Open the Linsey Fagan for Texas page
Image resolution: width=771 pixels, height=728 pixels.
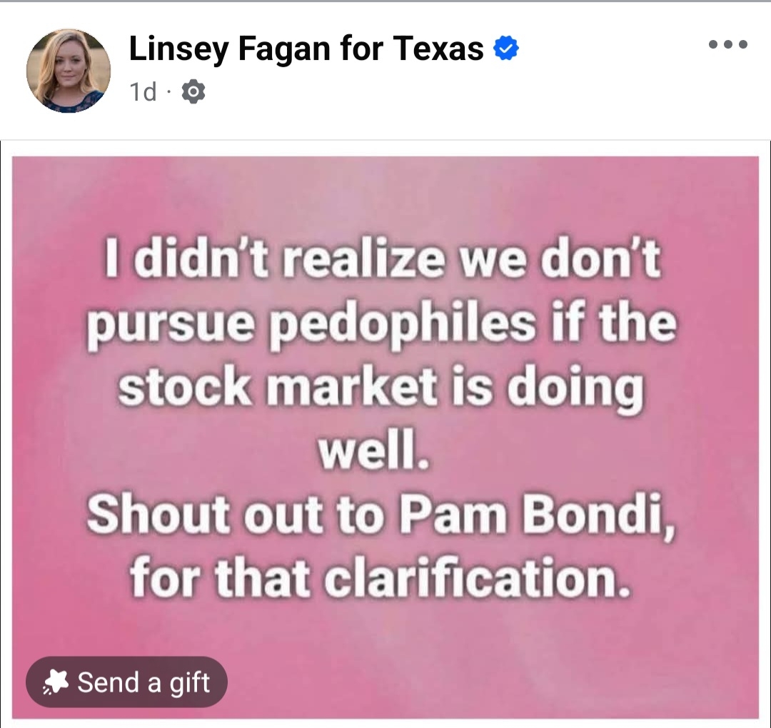tap(306, 49)
